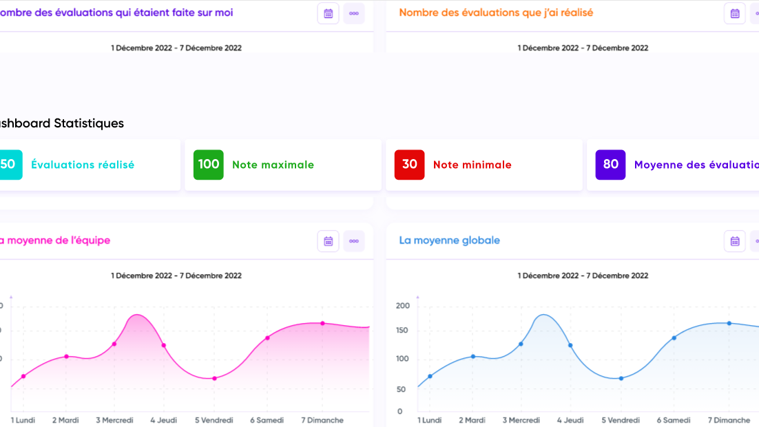Click calendar icon in 'évaluations que j'ai réalisé' card
This screenshot has width=759, height=427.
(x=734, y=13)
